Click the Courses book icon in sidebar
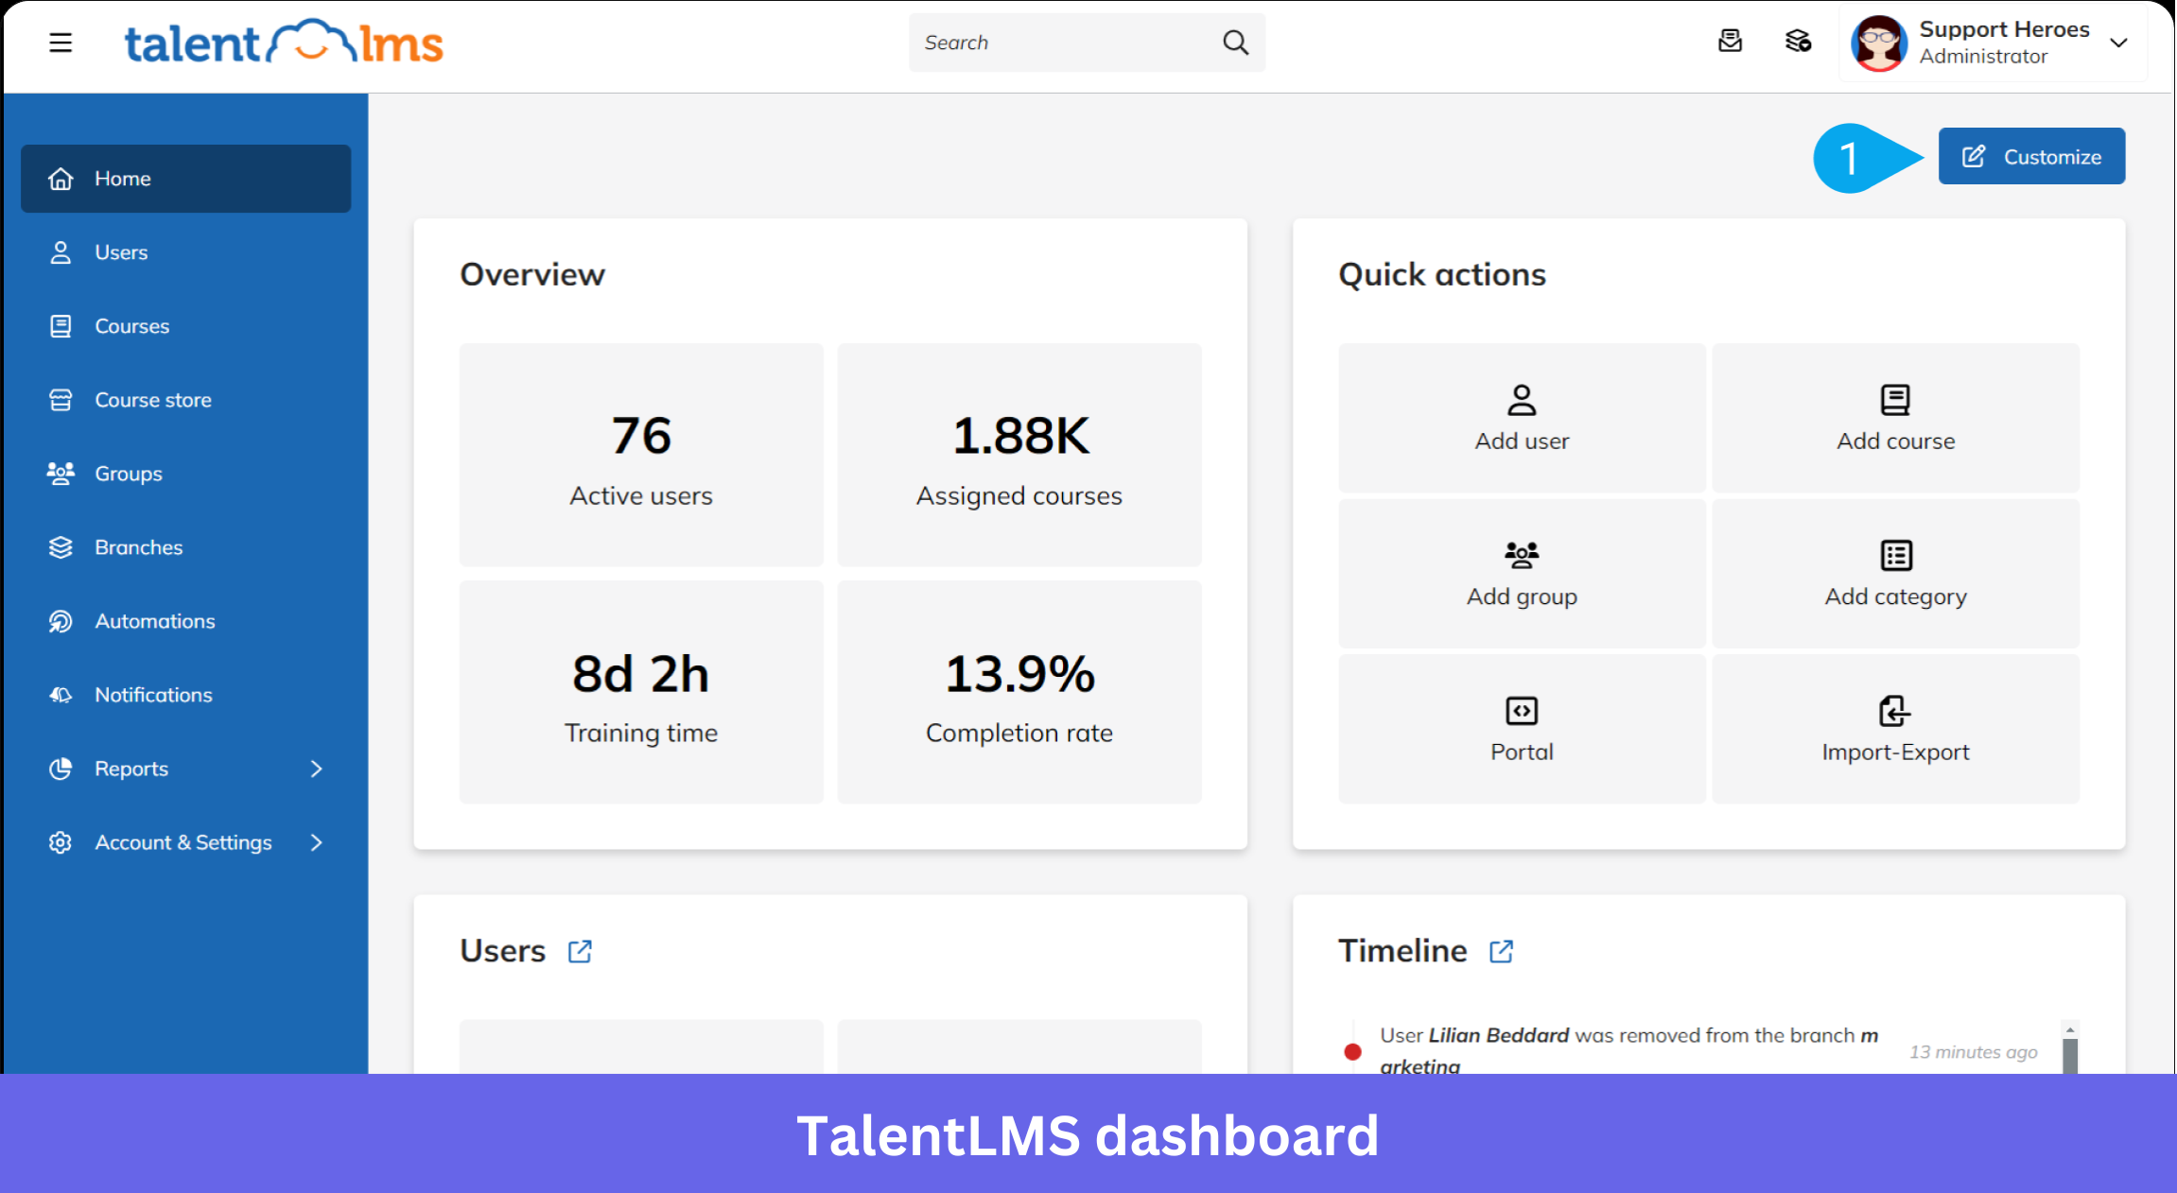The height and width of the screenshot is (1193, 2177). 61,326
